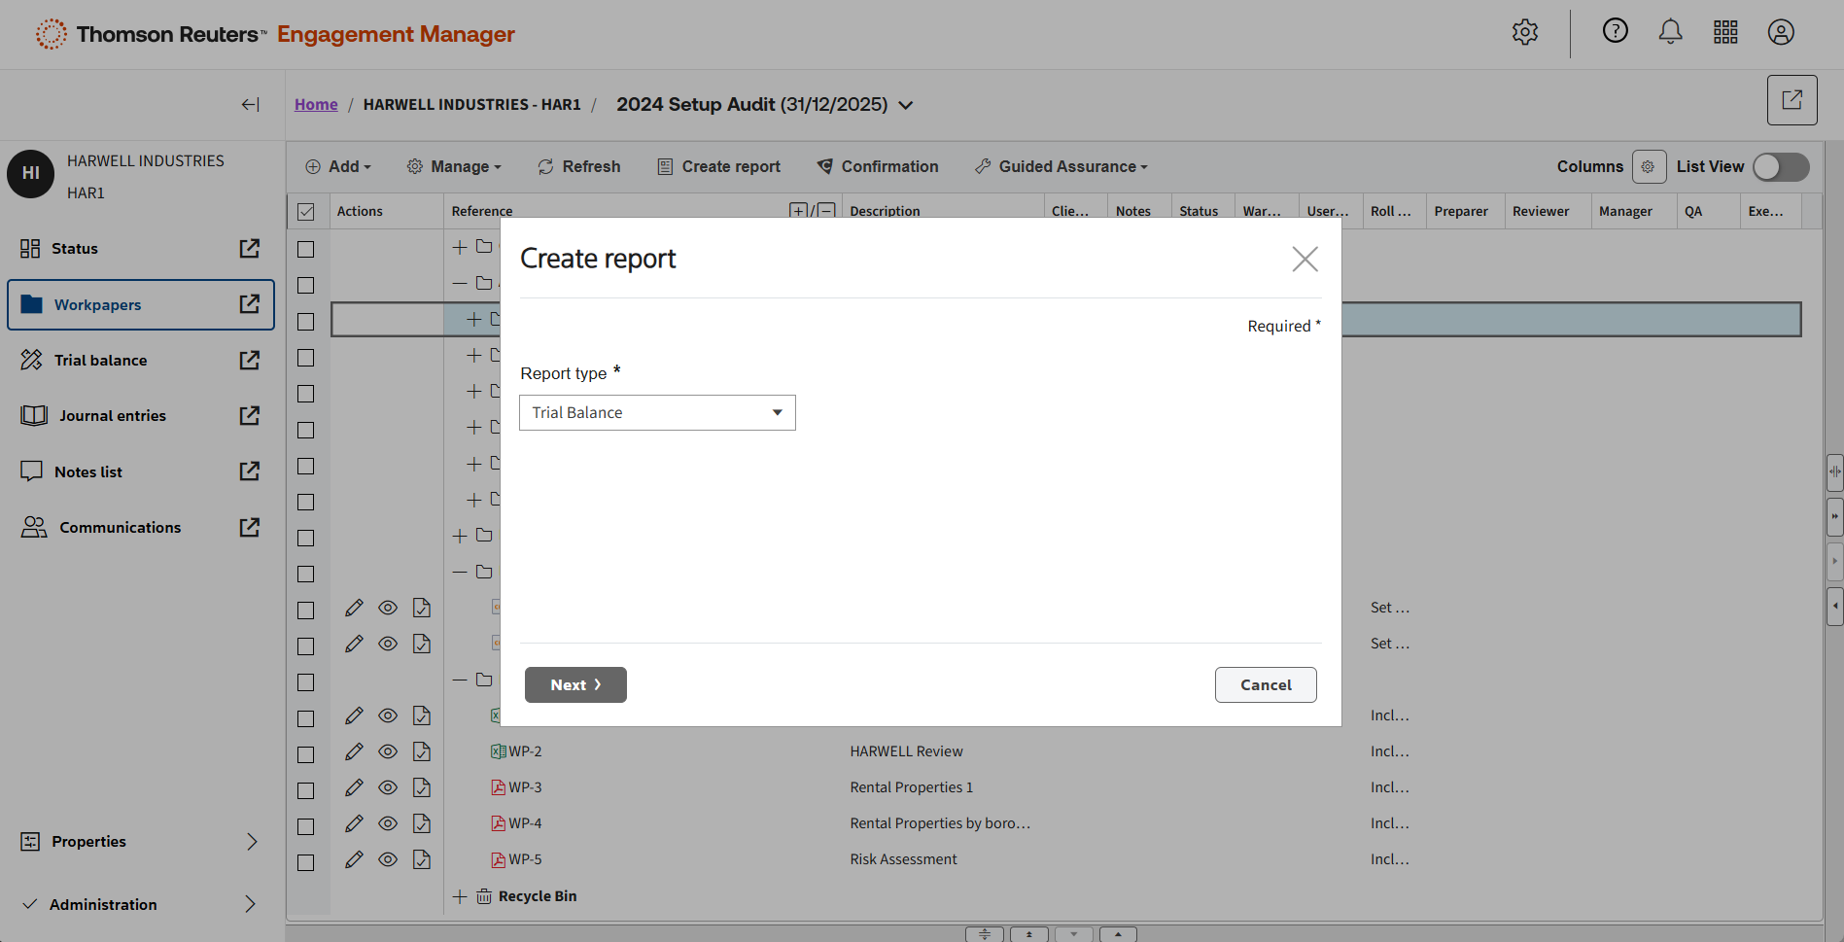This screenshot has width=1844, height=942.
Task: Pop out Trial balance in new window
Action: pyautogui.click(x=250, y=361)
